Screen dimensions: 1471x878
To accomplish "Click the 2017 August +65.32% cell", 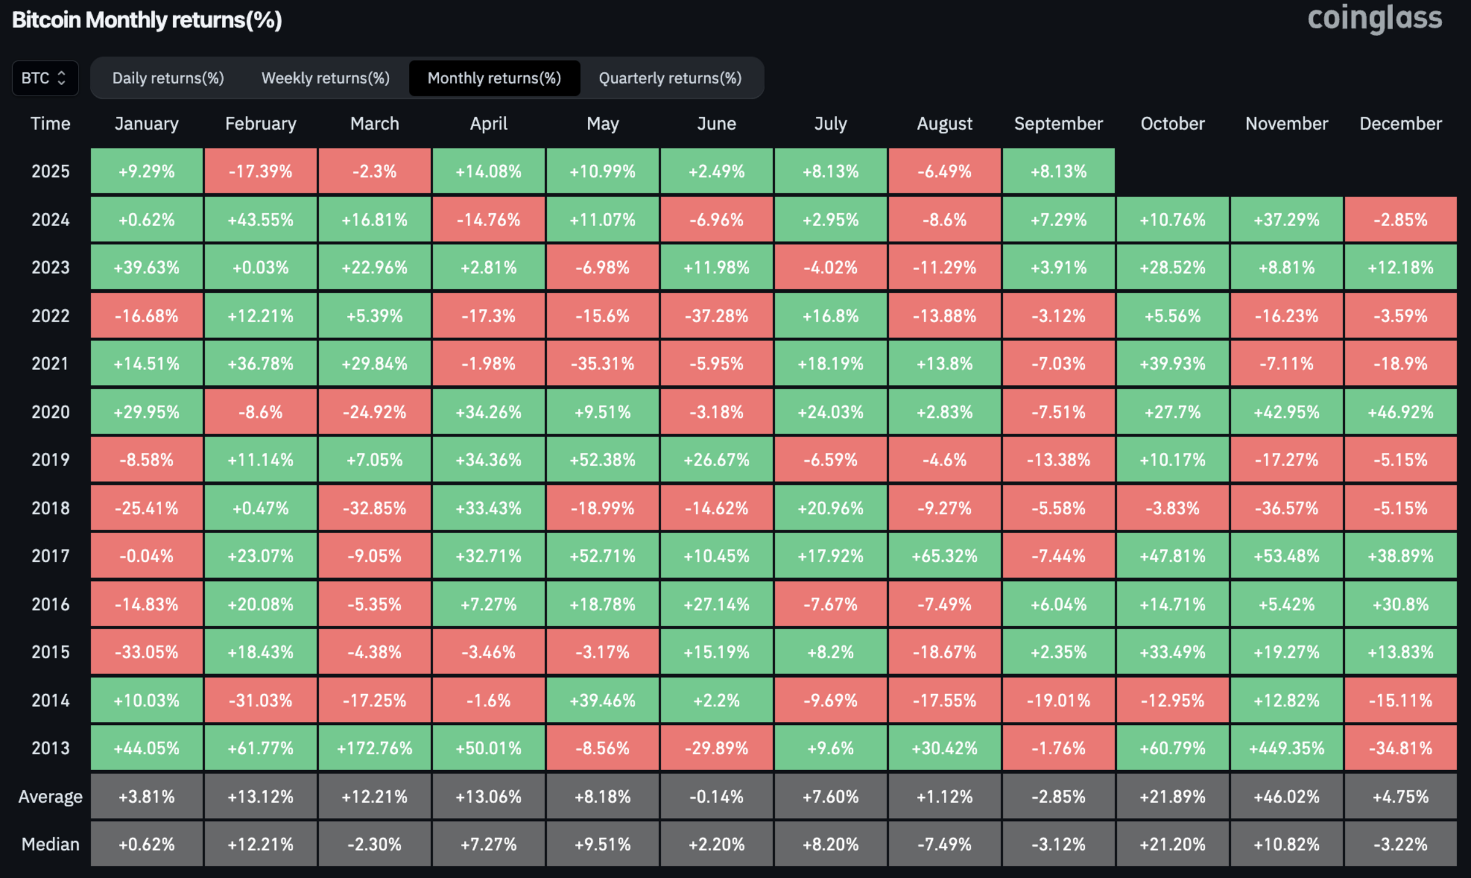I will [944, 556].
